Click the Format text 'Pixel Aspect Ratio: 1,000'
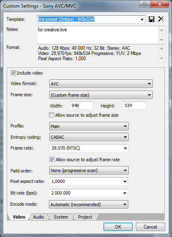Image resolution: width=172 pixels, height=237 pixels. 62,59
